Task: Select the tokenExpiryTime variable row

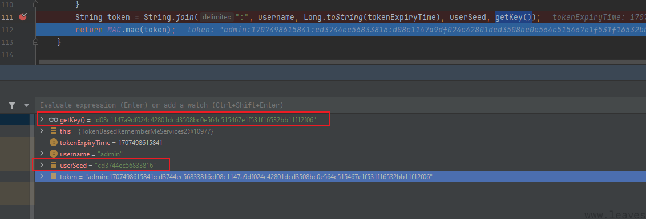Action: [340, 143]
